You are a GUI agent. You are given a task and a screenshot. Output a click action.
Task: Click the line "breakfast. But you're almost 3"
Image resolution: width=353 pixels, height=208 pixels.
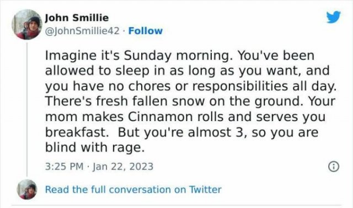point(181,132)
